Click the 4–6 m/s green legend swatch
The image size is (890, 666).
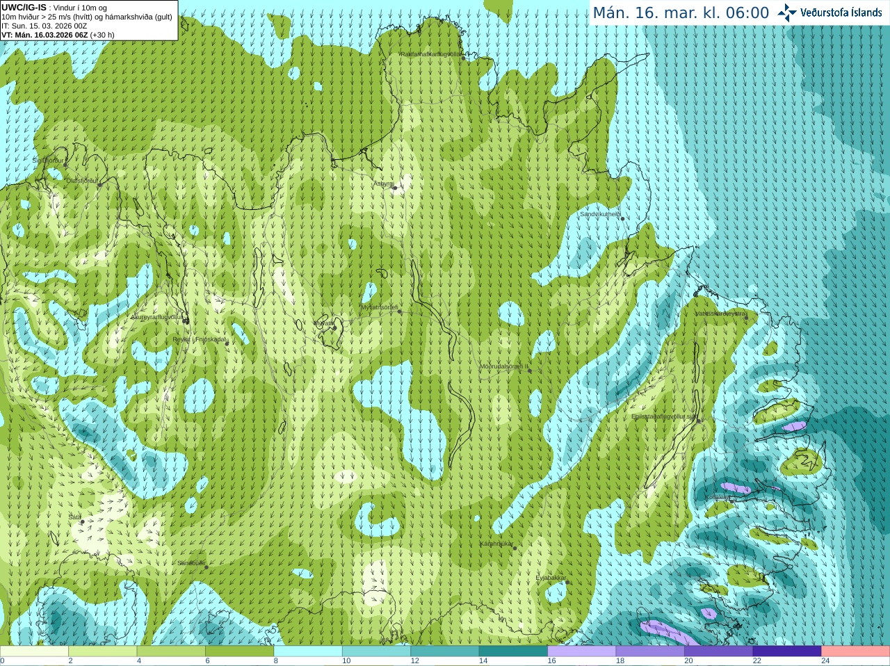pyautogui.click(x=171, y=651)
